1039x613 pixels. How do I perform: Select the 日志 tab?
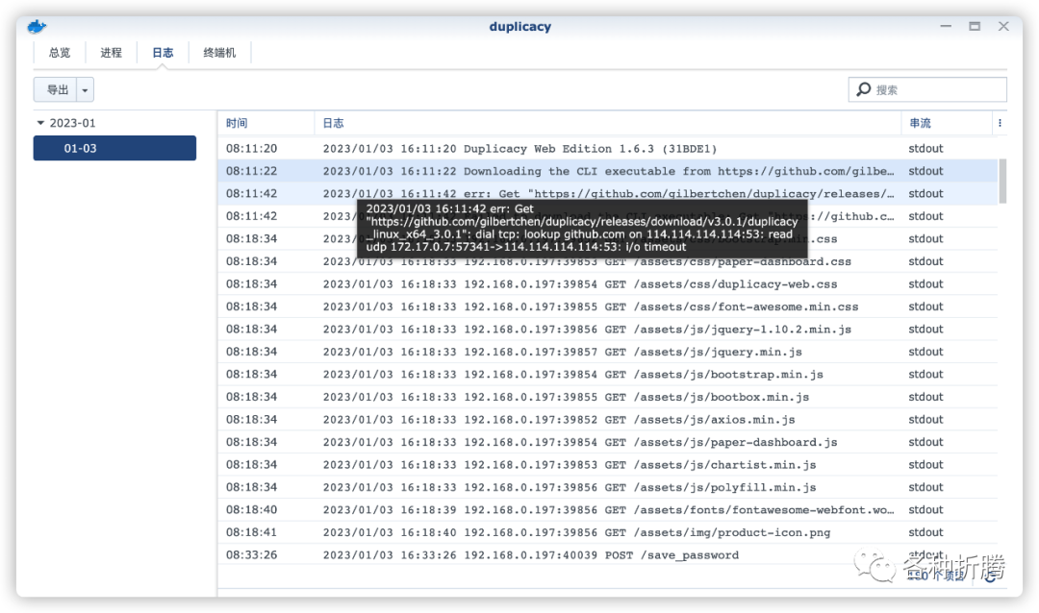point(163,53)
